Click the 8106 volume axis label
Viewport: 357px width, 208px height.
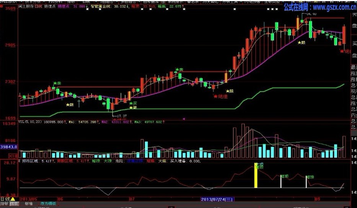10,141
